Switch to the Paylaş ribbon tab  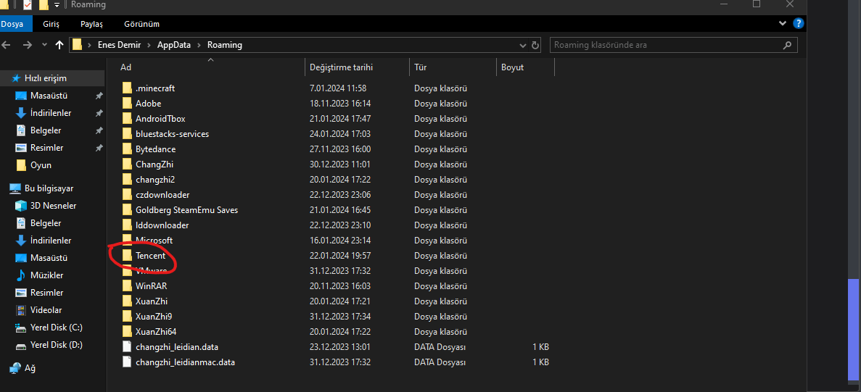pyautogui.click(x=91, y=24)
